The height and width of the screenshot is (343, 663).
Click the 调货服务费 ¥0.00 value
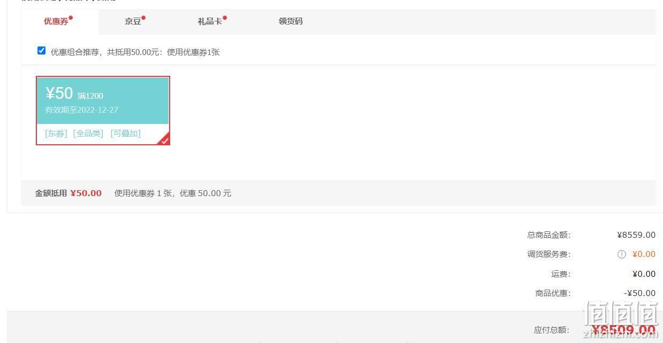pyautogui.click(x=644, y=254)
